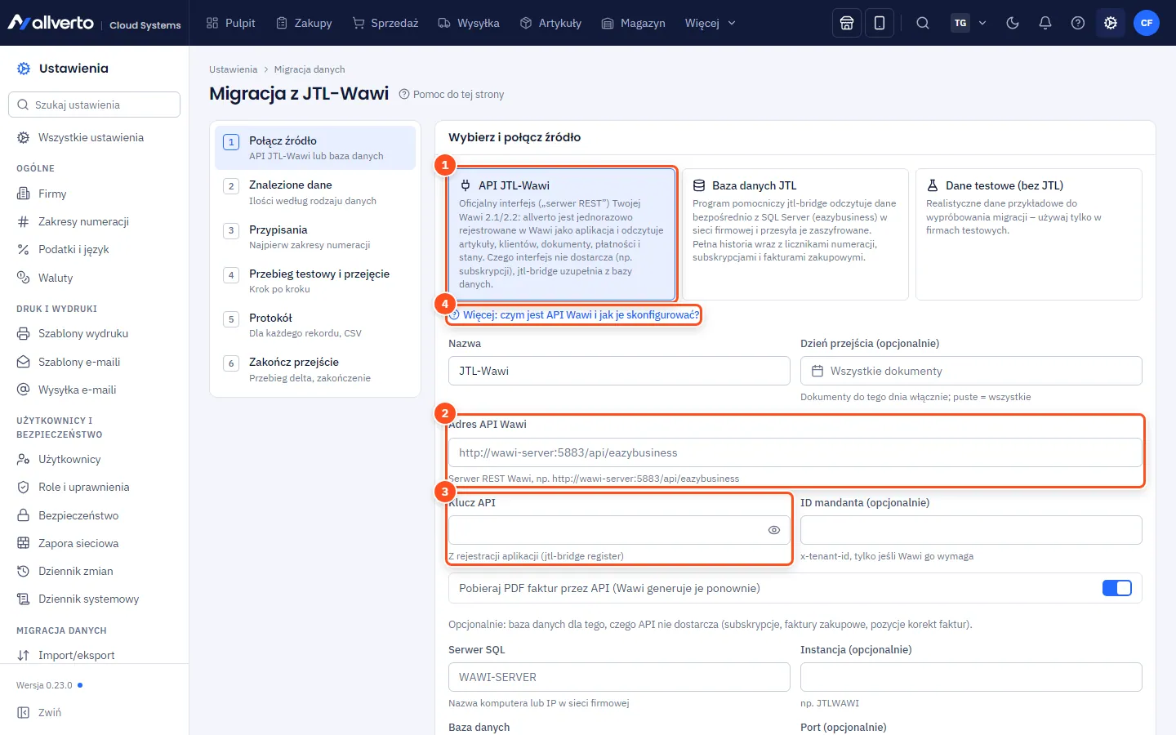Open settings gear icon in top bar
Screen dimensions: 1176x735
coord(1111,23)
